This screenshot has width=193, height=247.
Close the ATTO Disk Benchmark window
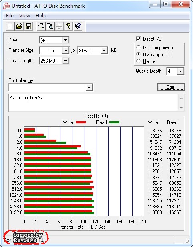click(x=181, y=4)
